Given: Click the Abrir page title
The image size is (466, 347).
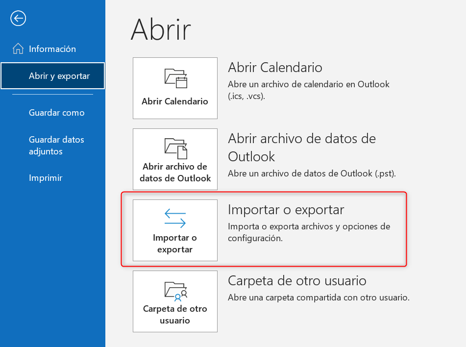Looking at the screenshot, I should point(161,29).
